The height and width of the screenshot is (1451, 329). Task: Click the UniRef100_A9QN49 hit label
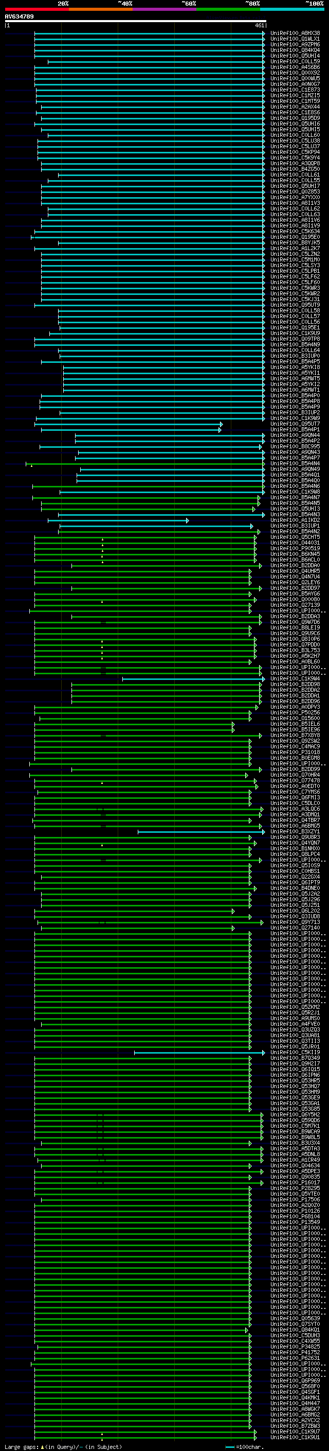(295, 469)
